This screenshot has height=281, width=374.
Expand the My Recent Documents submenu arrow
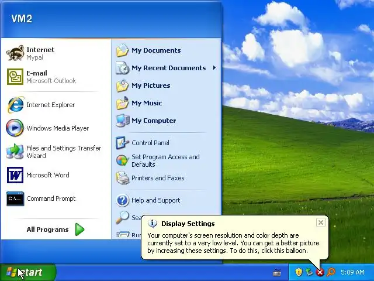point(214,68)
